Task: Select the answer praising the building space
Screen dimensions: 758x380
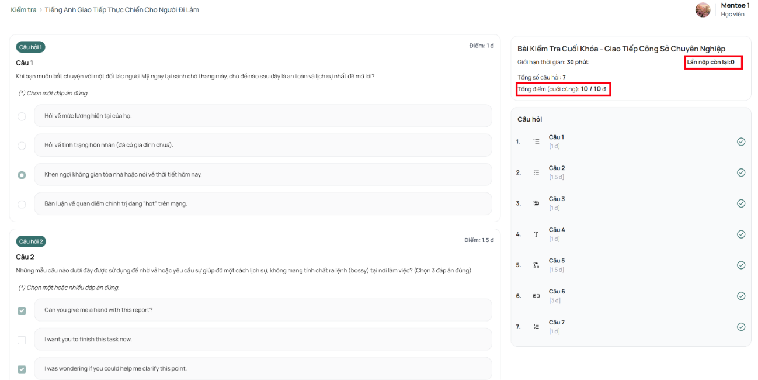Action: tap(263, 174)
